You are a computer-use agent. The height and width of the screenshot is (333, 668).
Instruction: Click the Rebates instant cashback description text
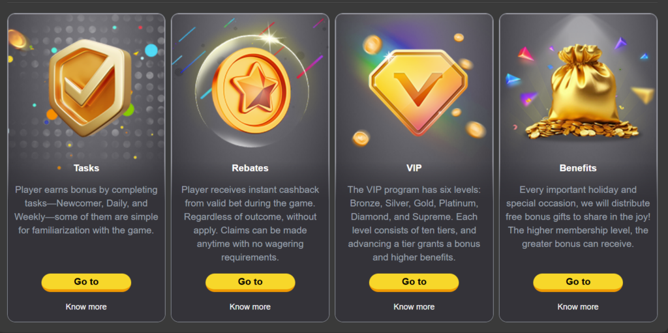[x=250, y=224]
